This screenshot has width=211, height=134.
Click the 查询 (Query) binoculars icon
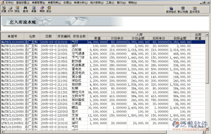(x=26, y=9)
